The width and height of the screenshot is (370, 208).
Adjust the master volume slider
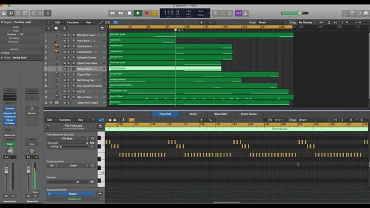click(295, 13)
